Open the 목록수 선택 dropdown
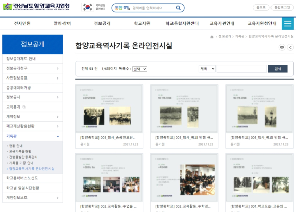 [x=140, y=69]
